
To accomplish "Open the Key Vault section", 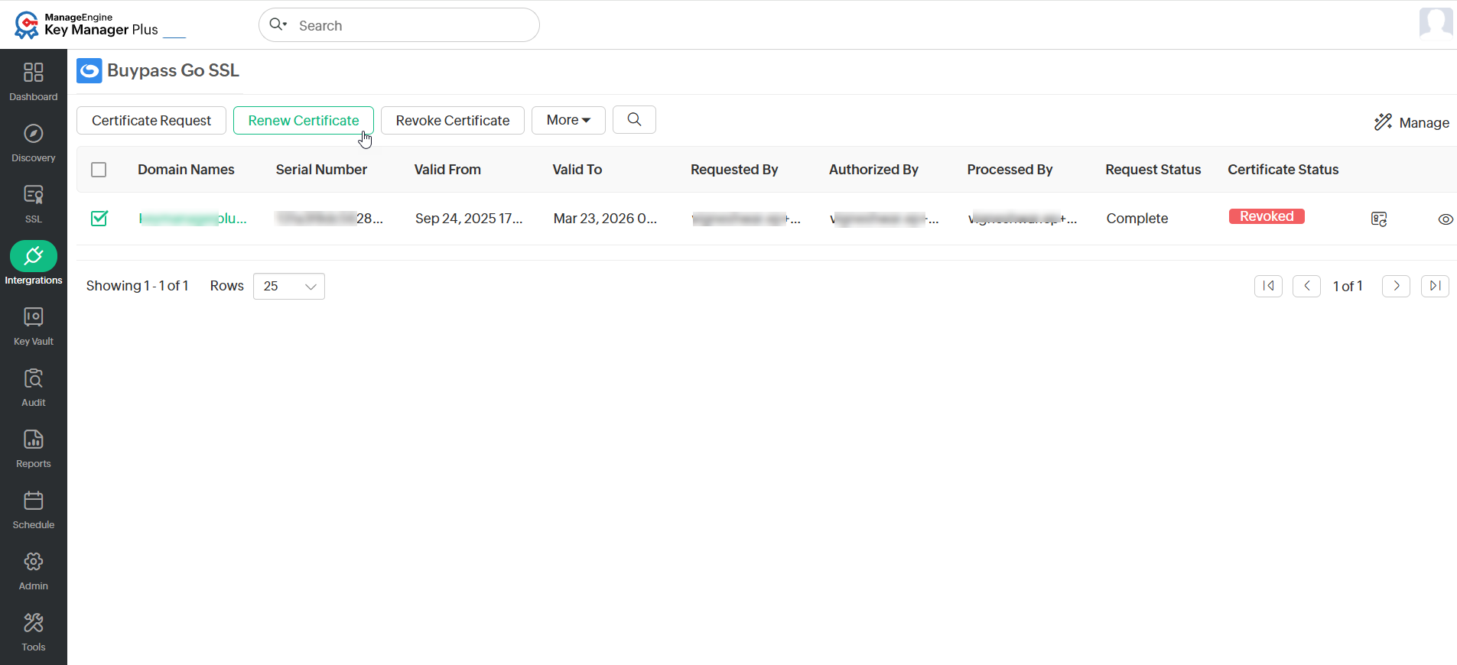I will tap(34, 326).
